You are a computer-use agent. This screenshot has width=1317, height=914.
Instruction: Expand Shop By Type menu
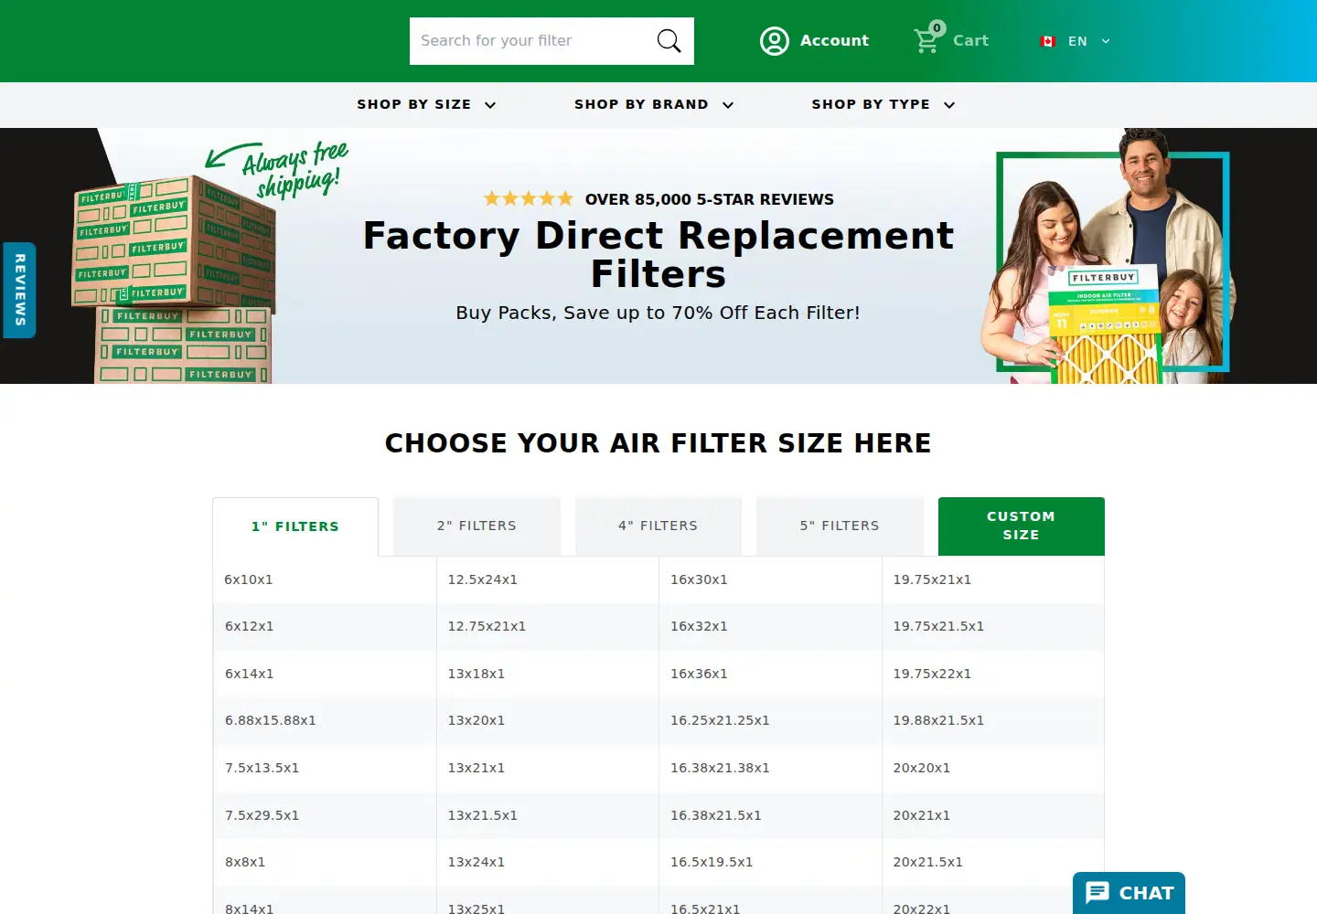[x=883, y=104]
